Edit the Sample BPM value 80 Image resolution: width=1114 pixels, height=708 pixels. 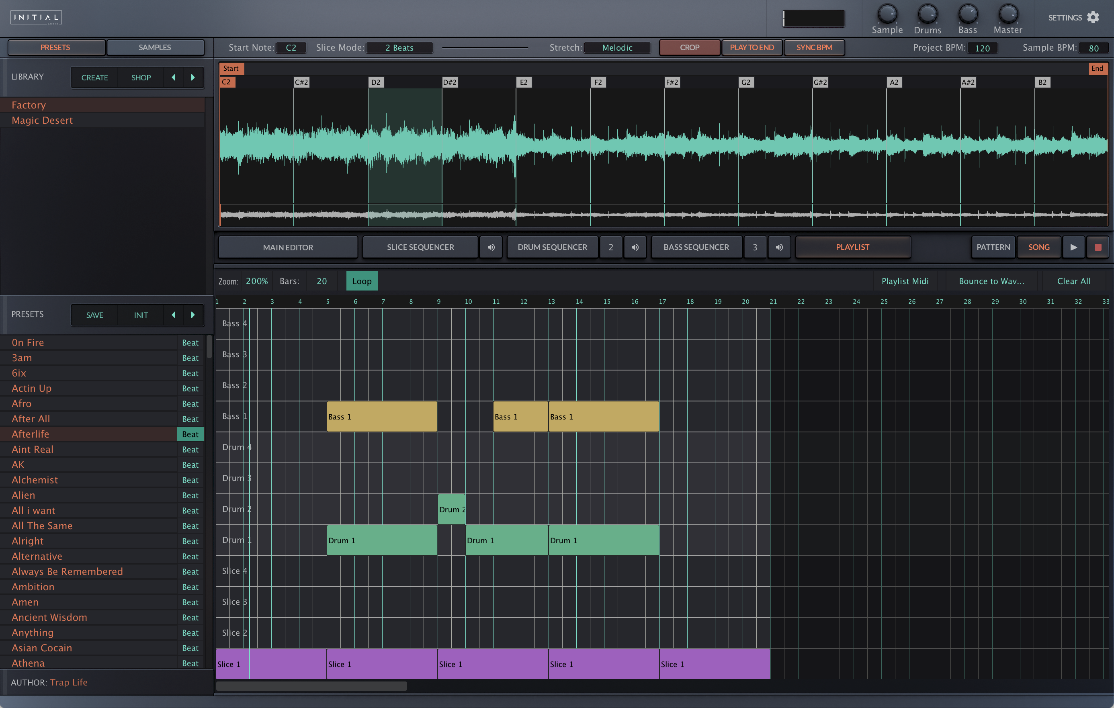(x=1094, y=48)
